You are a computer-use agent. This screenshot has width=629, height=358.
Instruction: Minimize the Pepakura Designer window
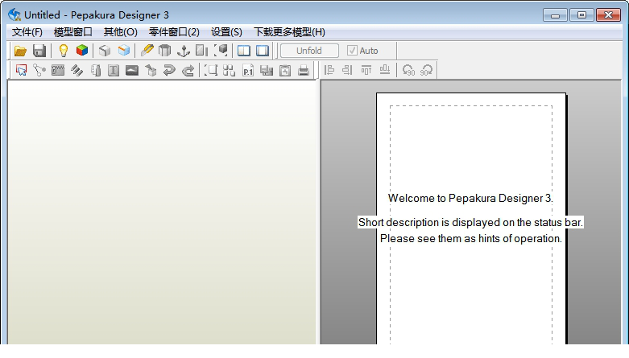point(555,15)
